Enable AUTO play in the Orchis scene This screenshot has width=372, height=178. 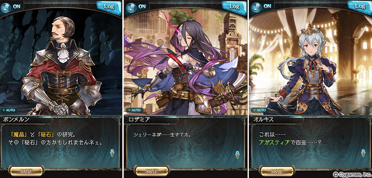(260, 110)
